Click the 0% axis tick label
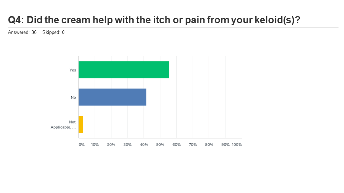The height and width of the screenshot is (193, 344). coord(82,145)
